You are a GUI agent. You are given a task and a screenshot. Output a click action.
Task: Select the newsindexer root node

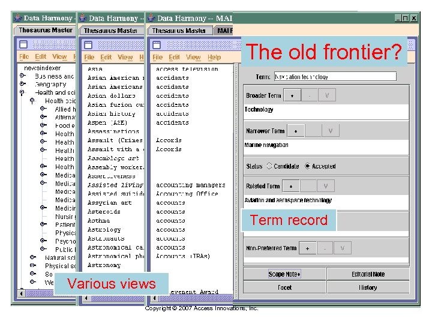tap(42, 68)
